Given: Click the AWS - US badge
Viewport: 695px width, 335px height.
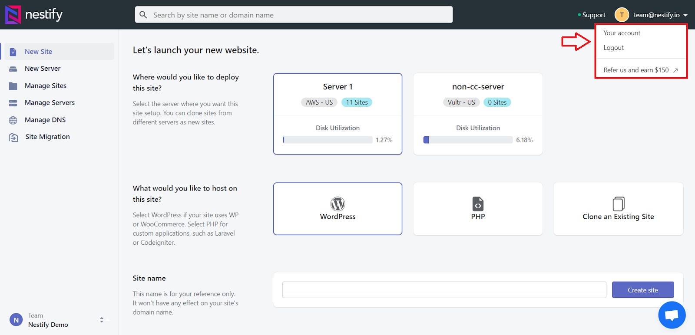Looking at the screenshot, I should coord(319,102).
